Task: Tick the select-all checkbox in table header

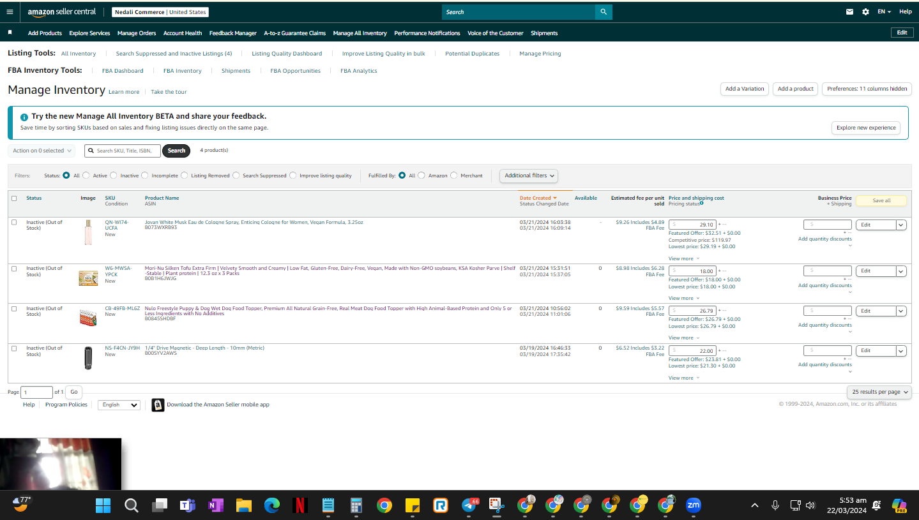Action: tap(14, 198)
